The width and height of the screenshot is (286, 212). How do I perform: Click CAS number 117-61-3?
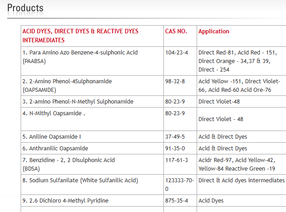coord(175,160)
